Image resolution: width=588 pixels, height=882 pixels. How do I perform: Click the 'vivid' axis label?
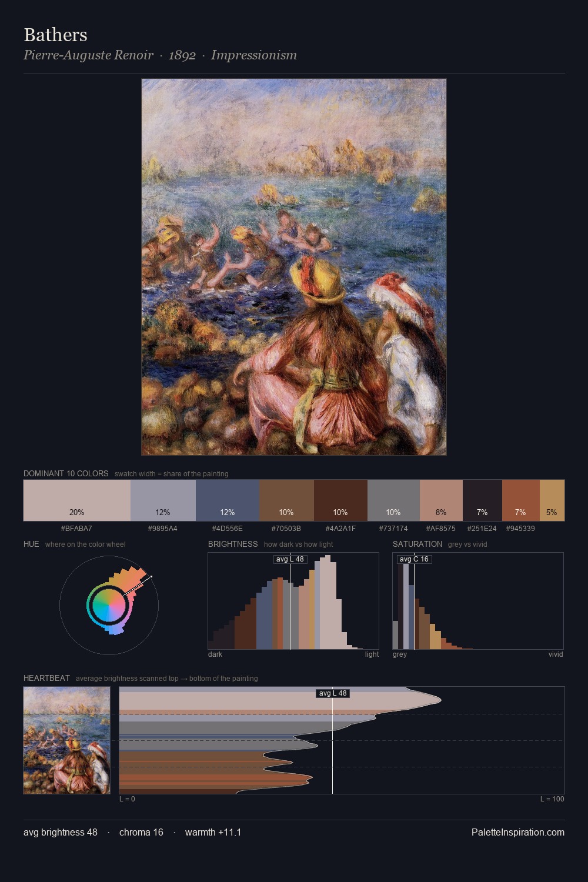[556, 654]
